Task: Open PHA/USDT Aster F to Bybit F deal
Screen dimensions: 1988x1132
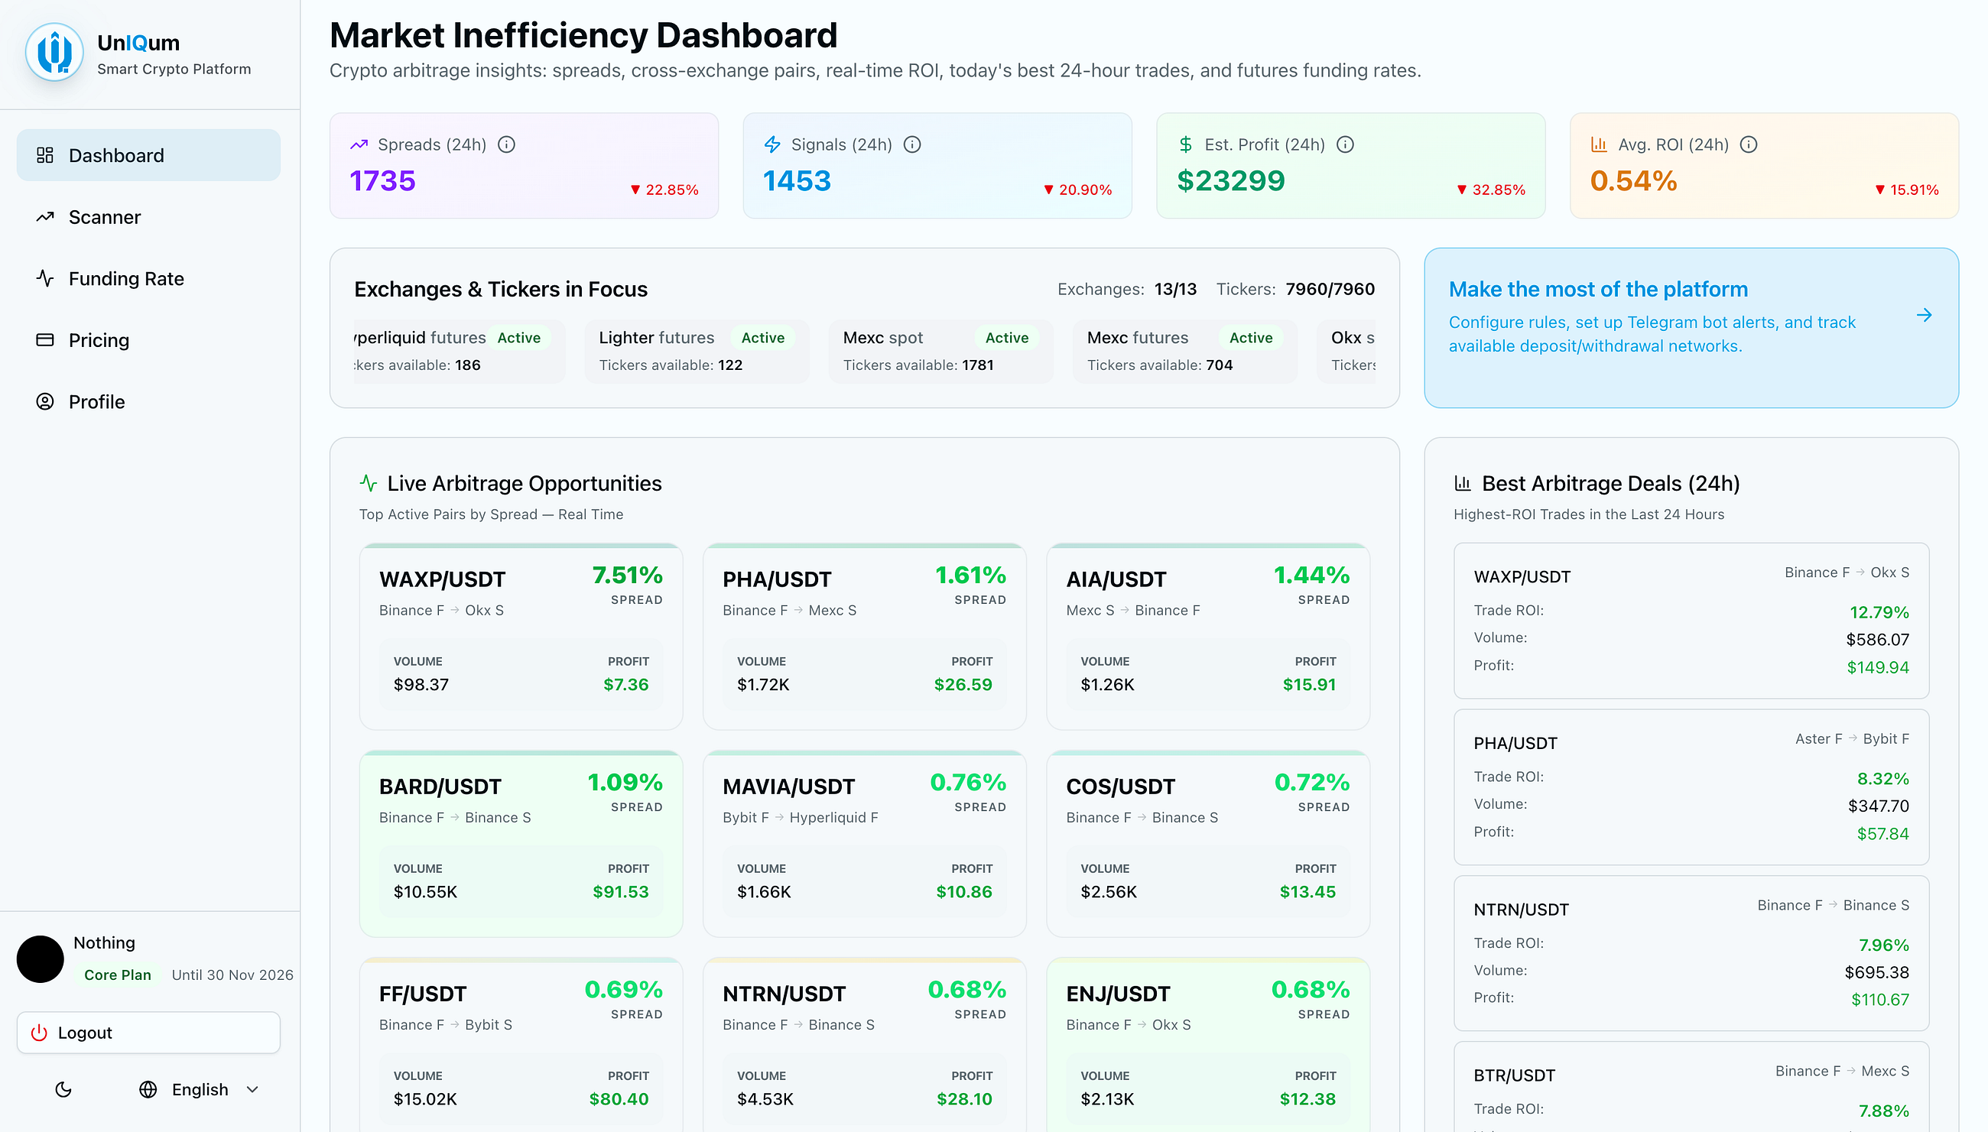Action: point(1691,787)
